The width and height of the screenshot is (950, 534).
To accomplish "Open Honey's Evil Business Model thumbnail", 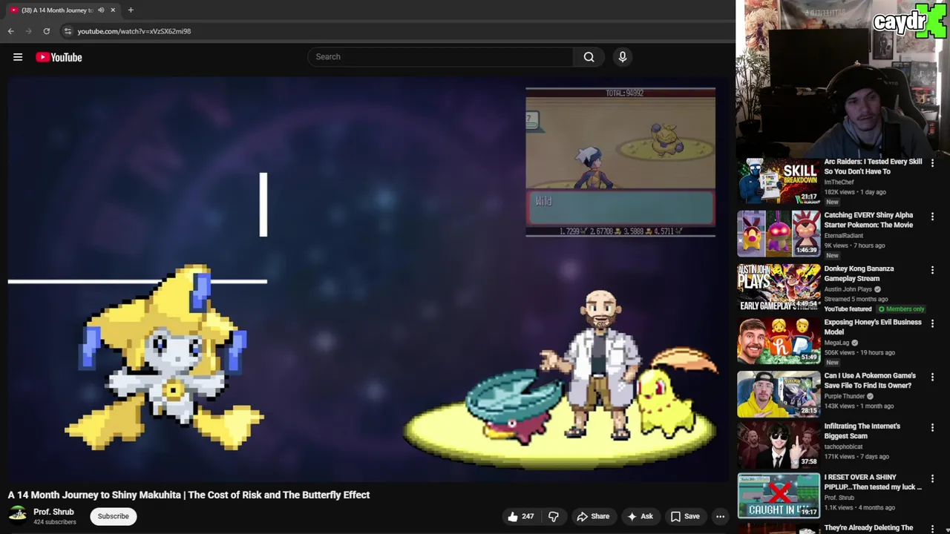I will pos(779,341).
